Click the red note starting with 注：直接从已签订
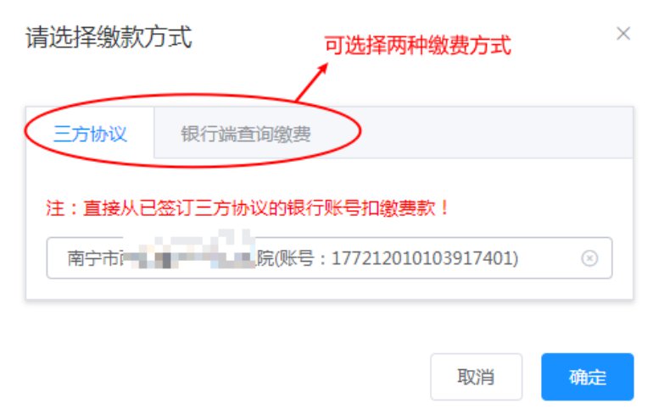The image size is (653, 409). 248,207
